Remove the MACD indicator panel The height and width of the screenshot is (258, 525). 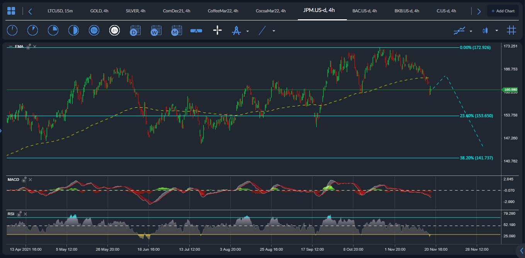coord(30,180)
